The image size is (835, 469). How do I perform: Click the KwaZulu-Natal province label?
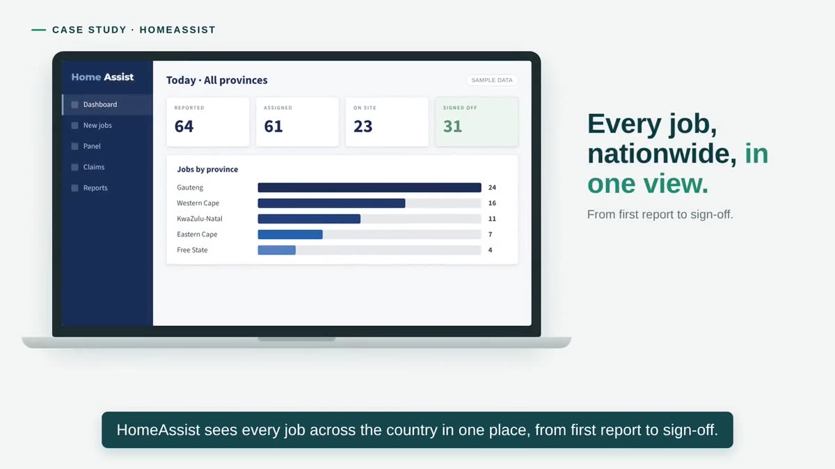click(200, 219)
